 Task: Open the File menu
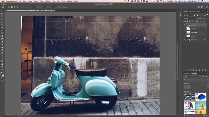(x=20, y=1)
